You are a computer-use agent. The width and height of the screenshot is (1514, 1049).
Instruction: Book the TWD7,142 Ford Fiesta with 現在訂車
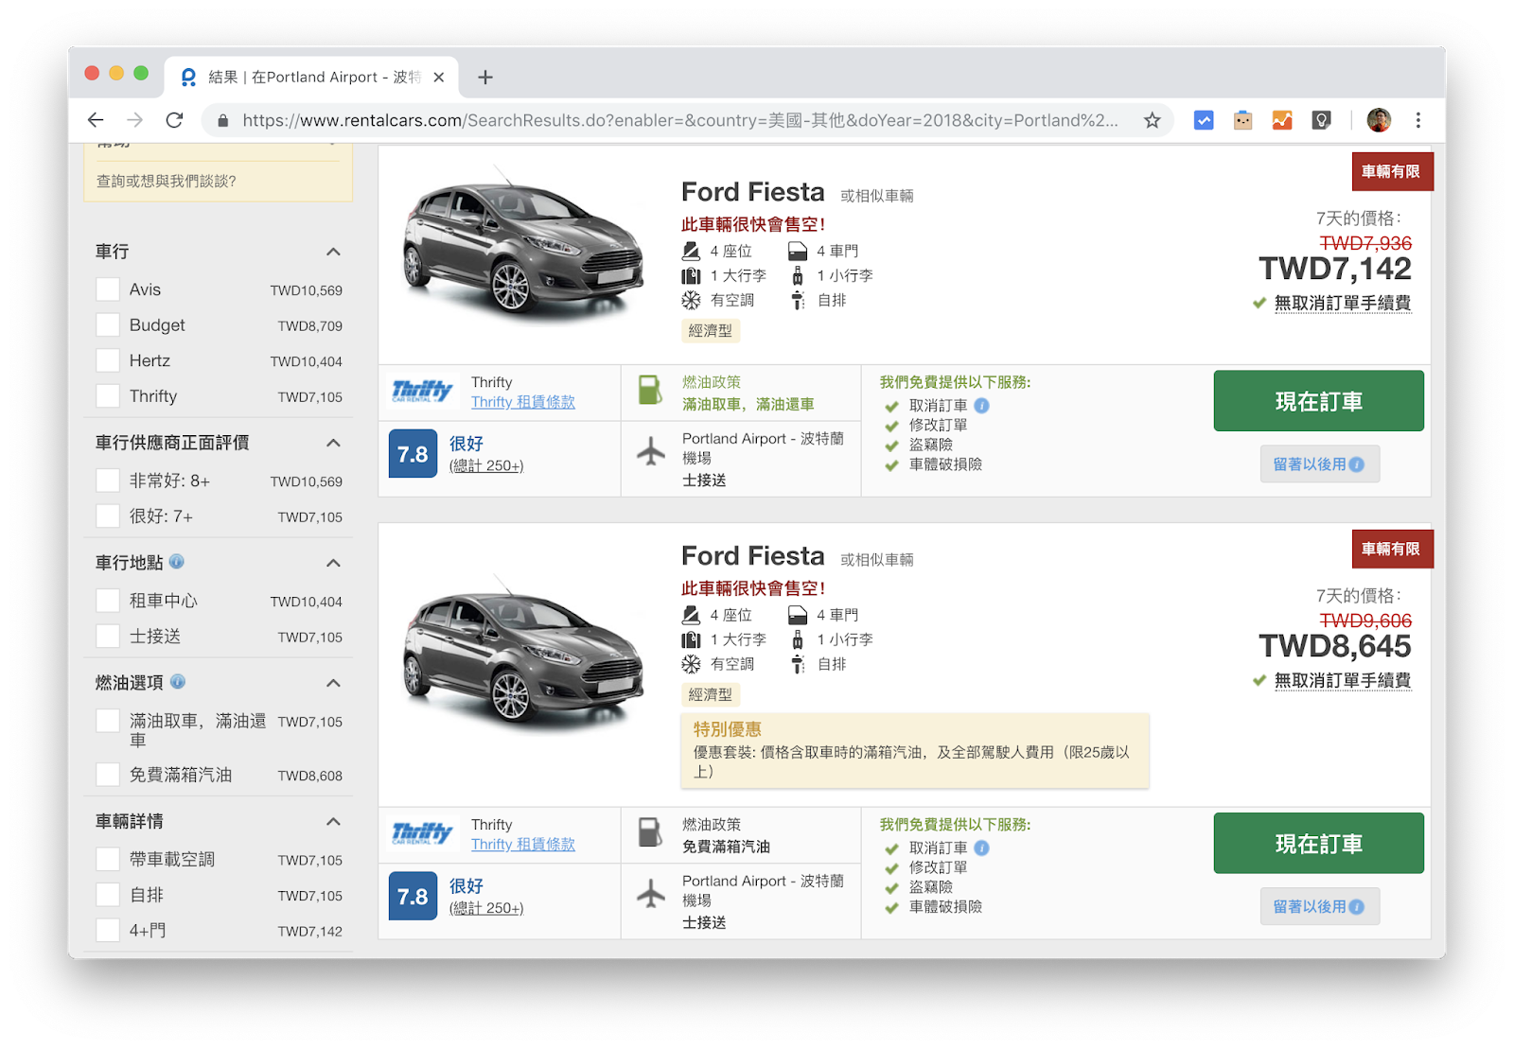[x=1318, y=401]
